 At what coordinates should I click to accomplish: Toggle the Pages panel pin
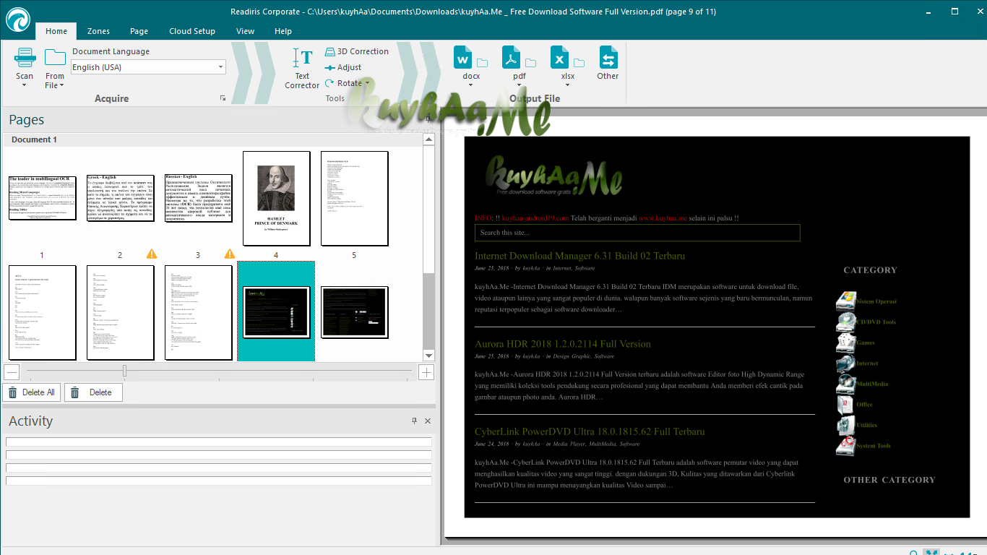point(427,119)
